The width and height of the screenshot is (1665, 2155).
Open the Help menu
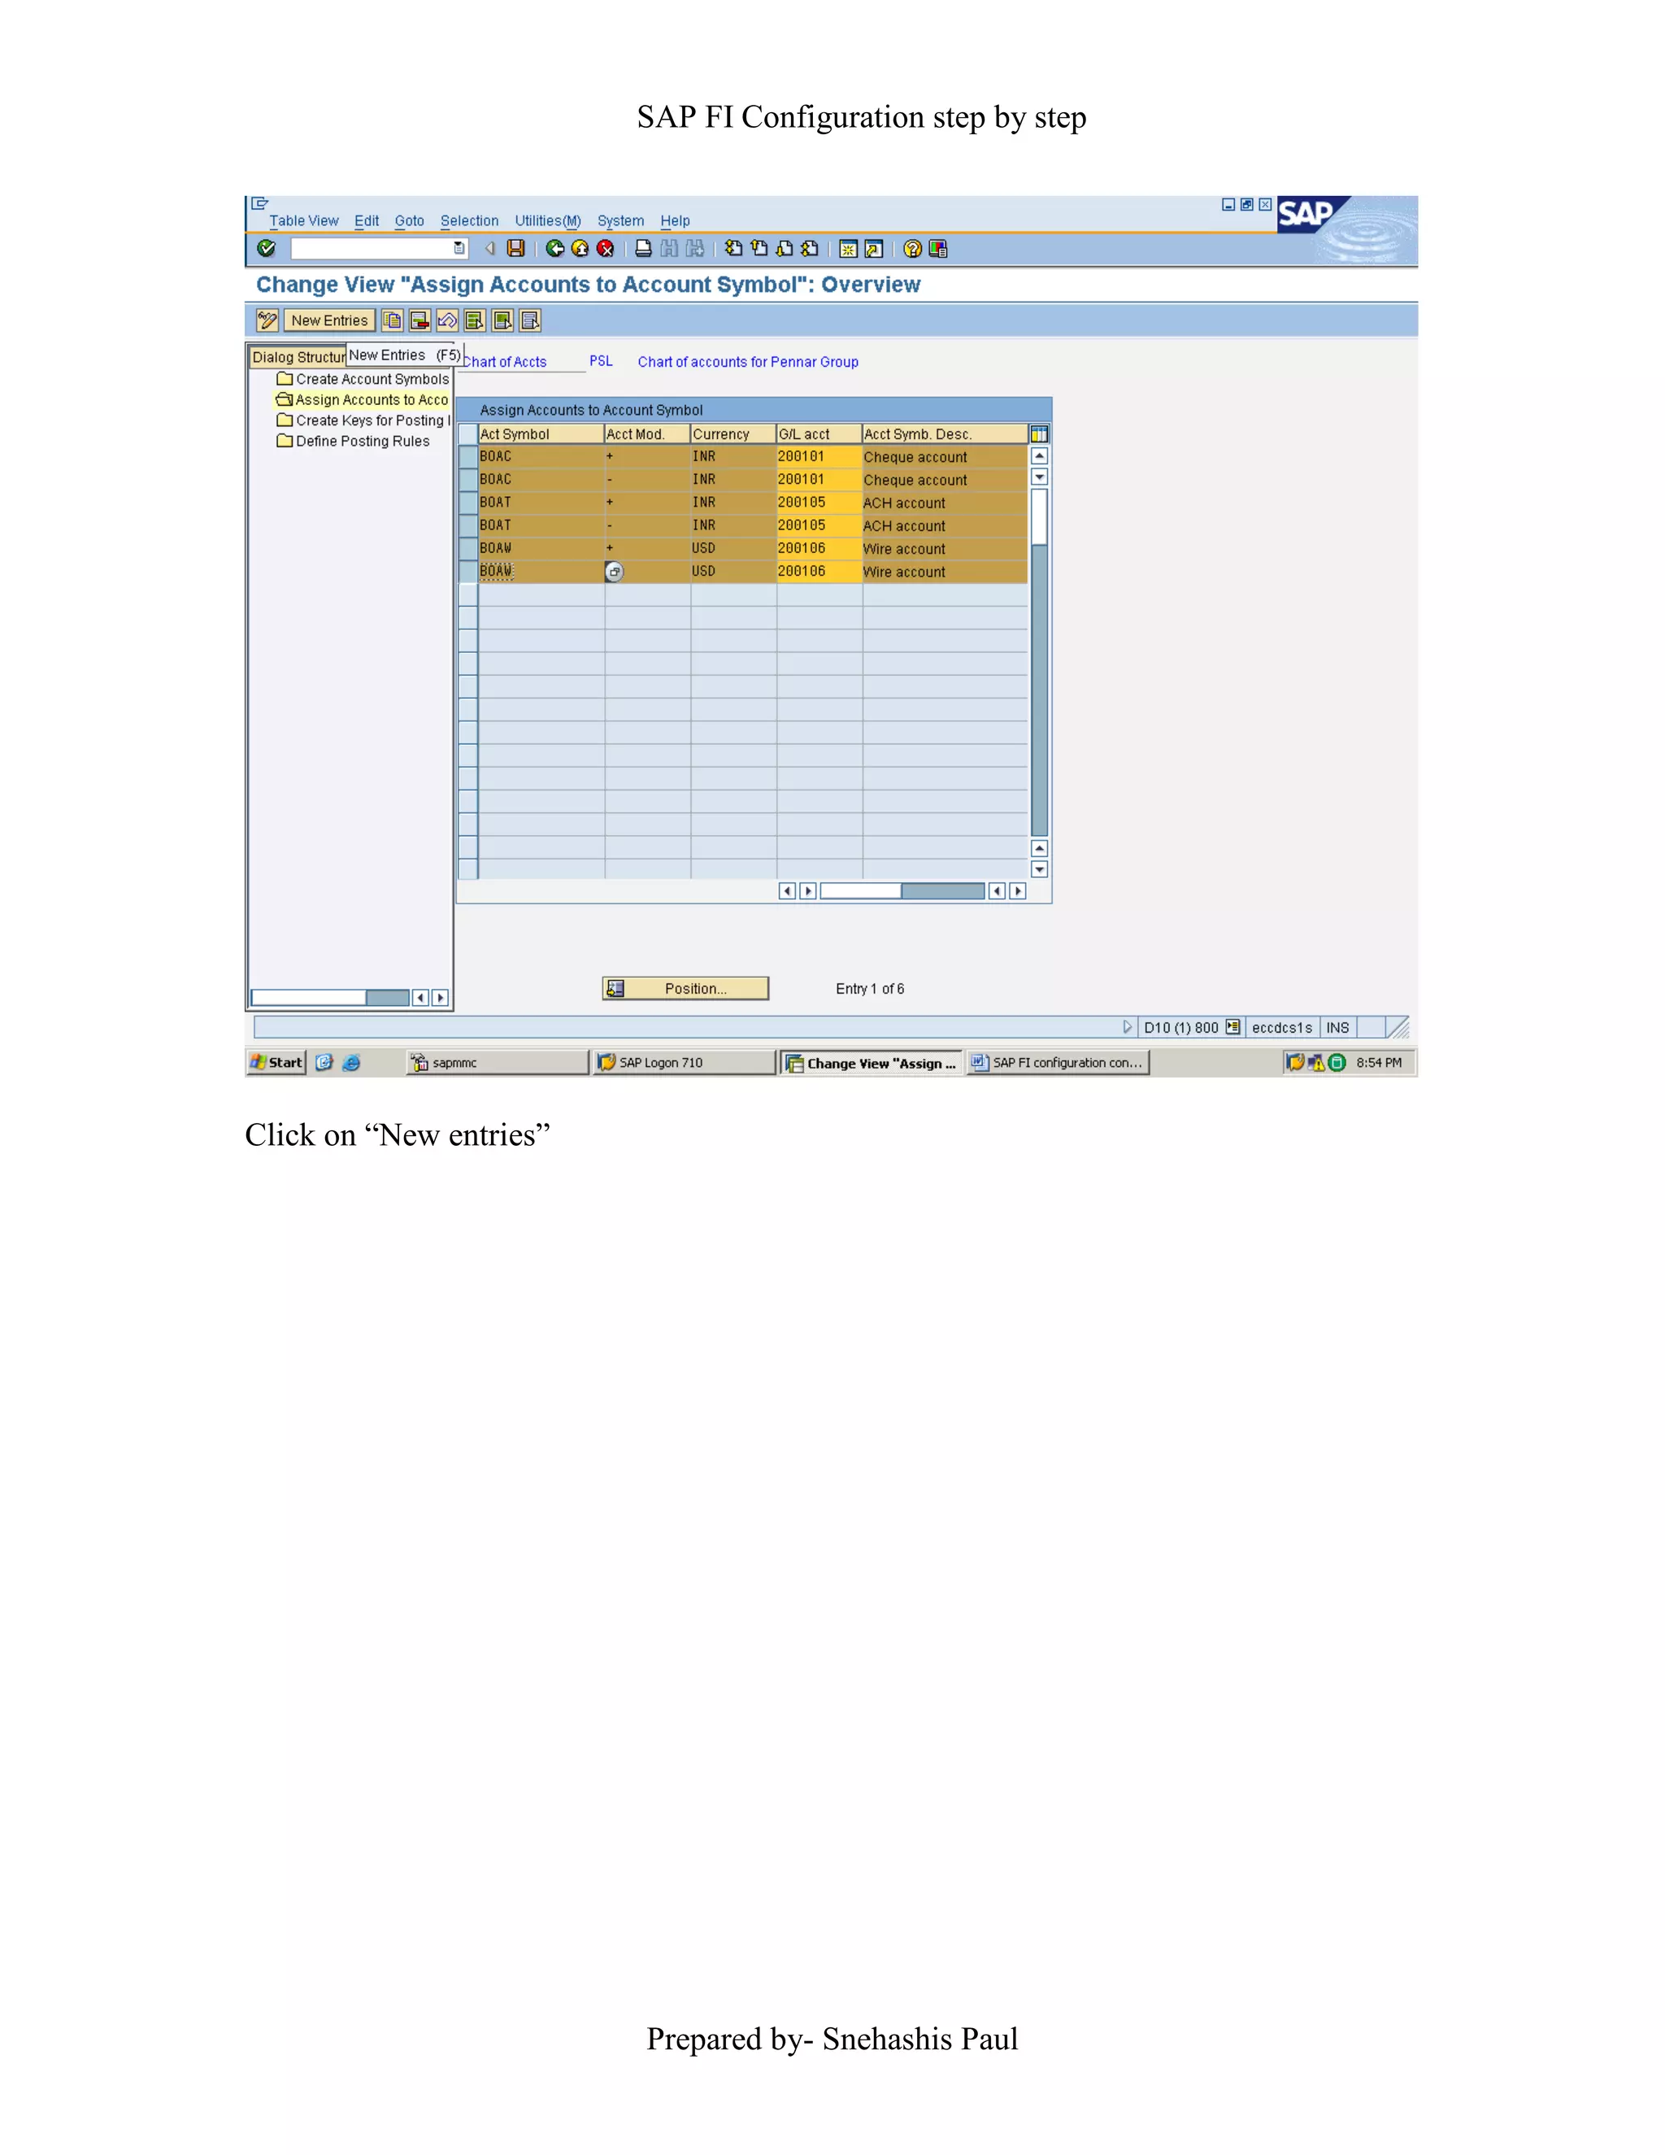(x=675, y=221)
